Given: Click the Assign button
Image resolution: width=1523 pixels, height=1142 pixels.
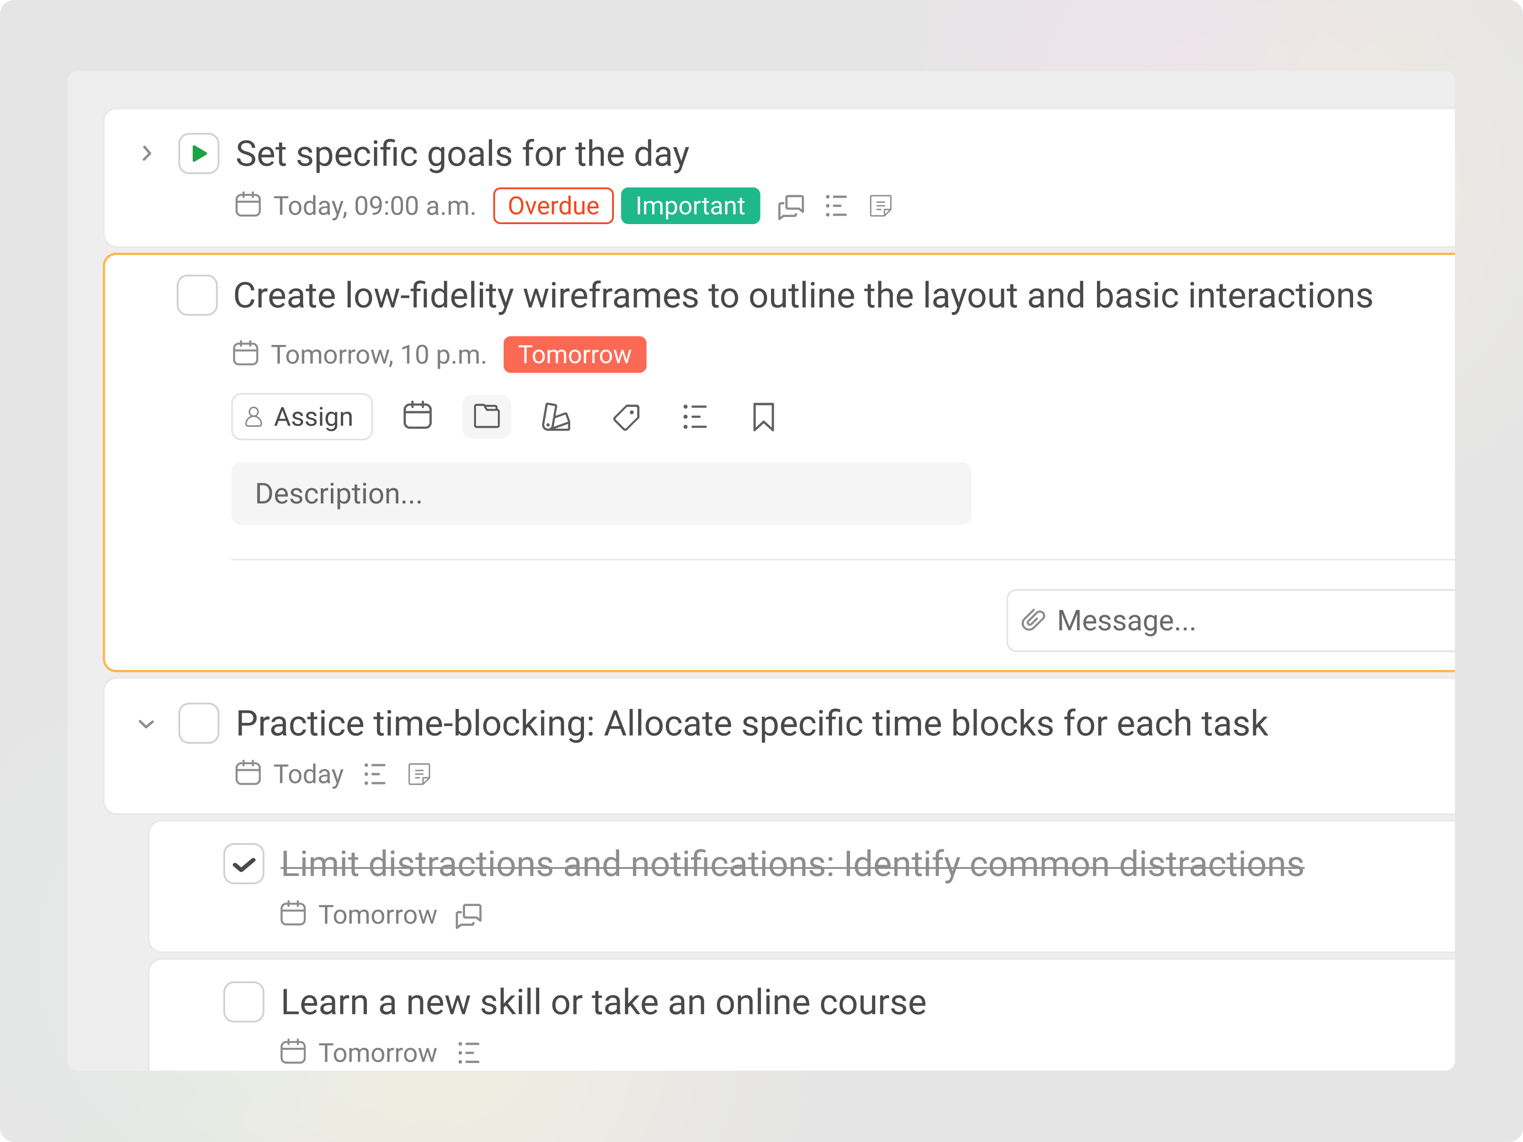Looking at the screenshot, I should point(302,417).
